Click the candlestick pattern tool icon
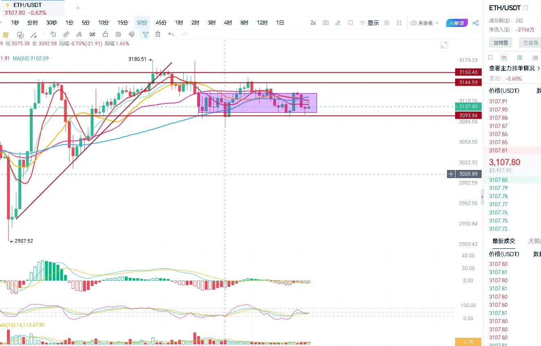541x346 pixels. pyautogui.click(x=92, y=34)
